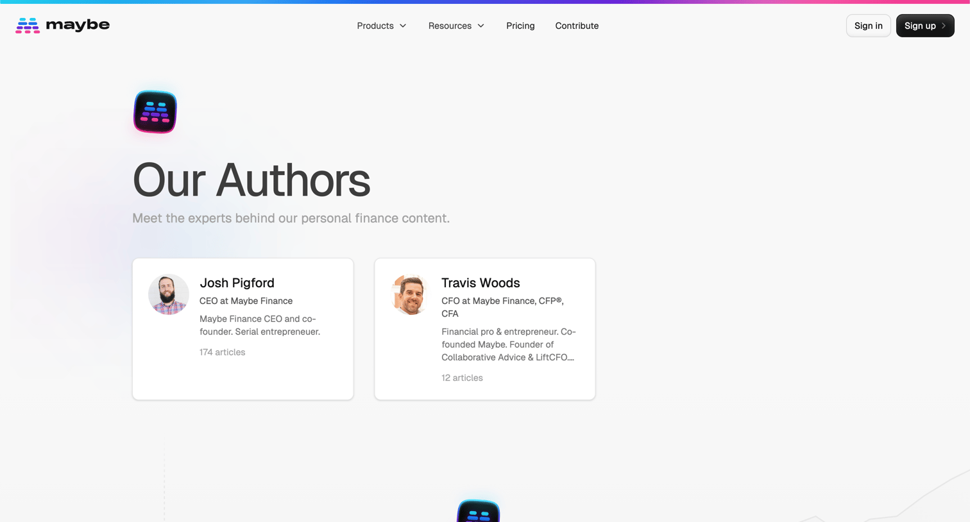Click the Sign in button

[x=868, y=26]
